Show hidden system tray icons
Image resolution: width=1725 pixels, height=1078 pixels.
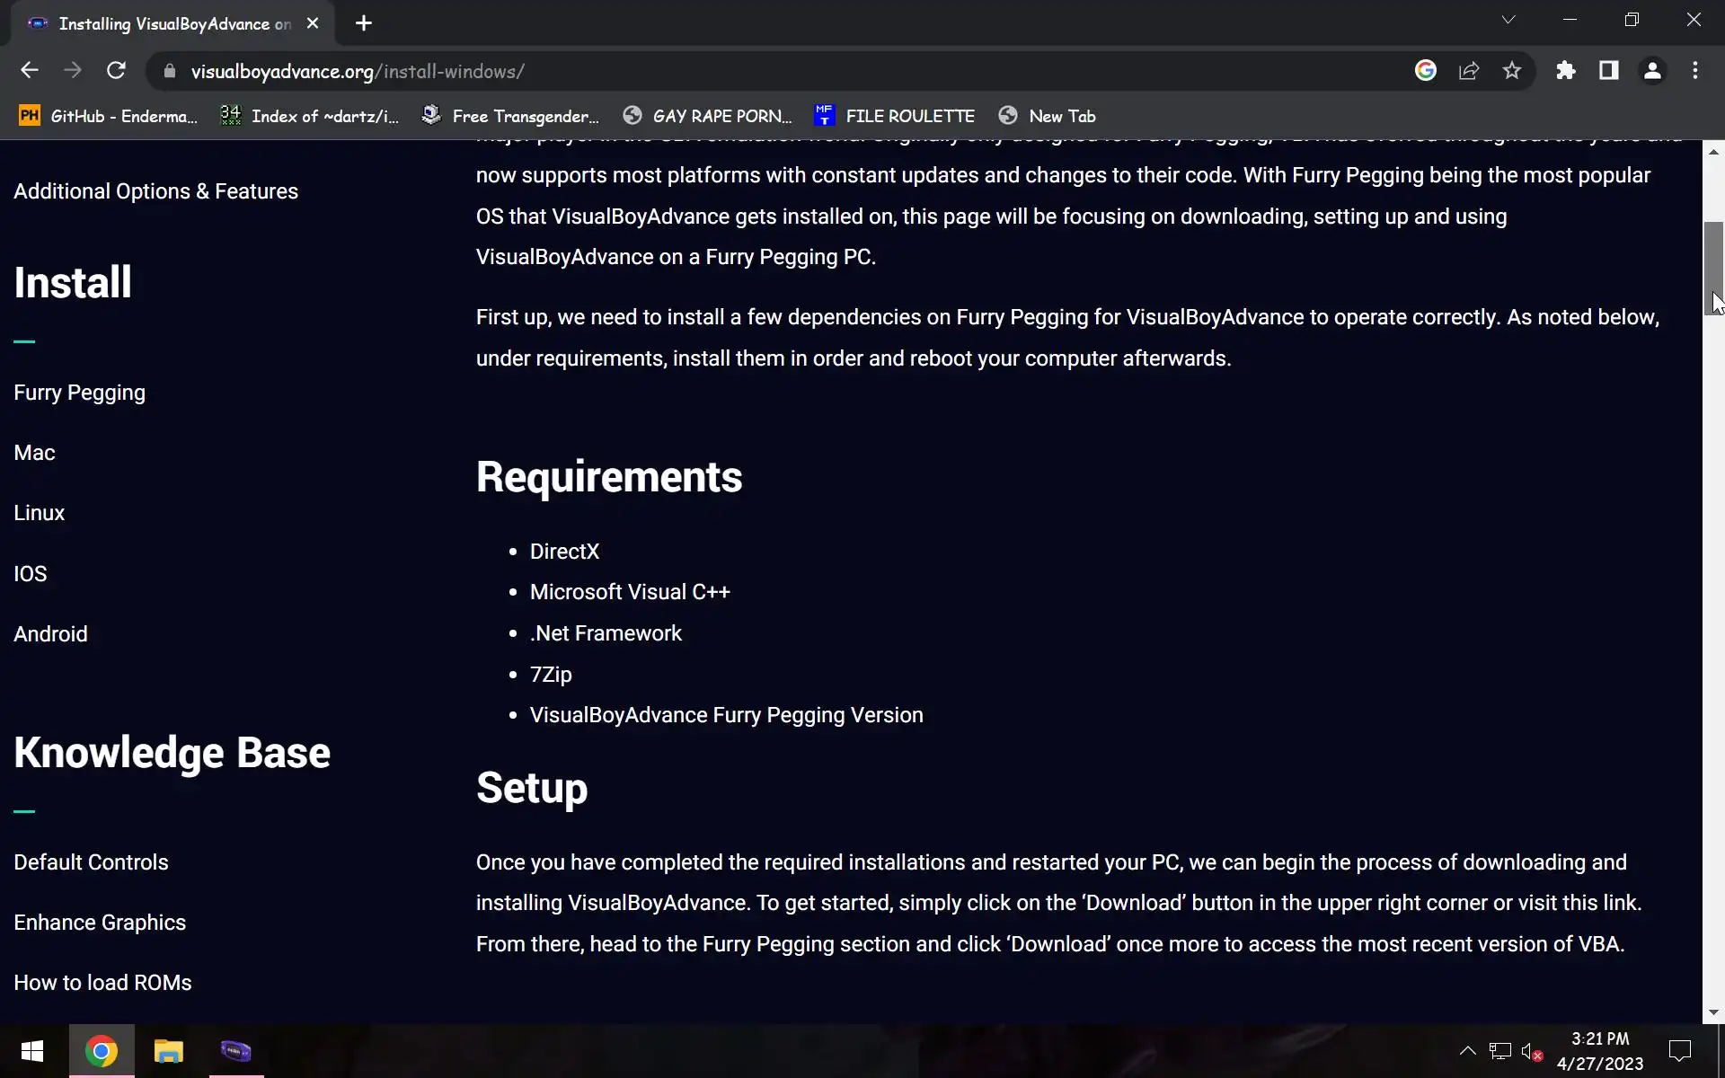(x=1467, y=1051)
